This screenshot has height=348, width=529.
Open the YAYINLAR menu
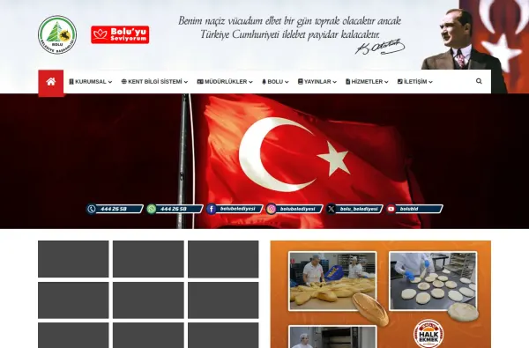317,82
